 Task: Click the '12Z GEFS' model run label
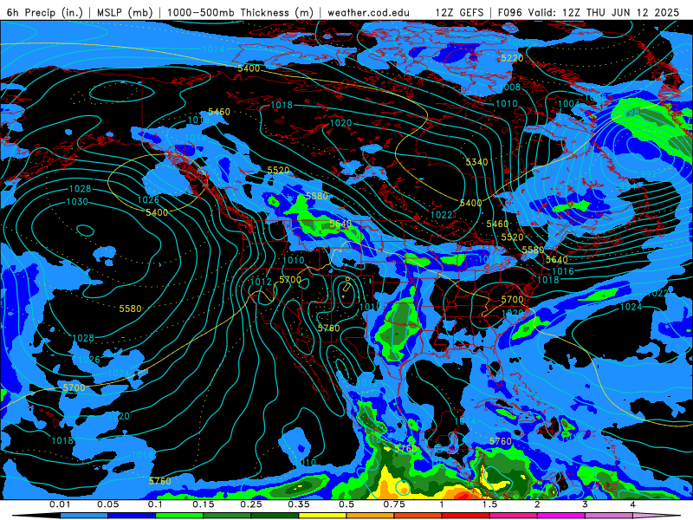pos(459,12)
